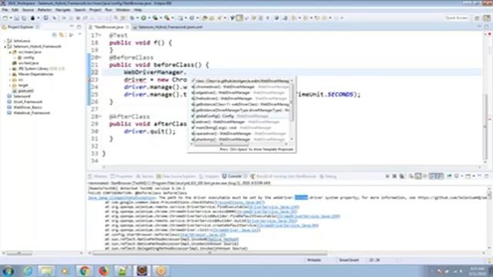Open the Help menu
The width and height of the screenshot is (493, 277).
click(x=138, y=10)
